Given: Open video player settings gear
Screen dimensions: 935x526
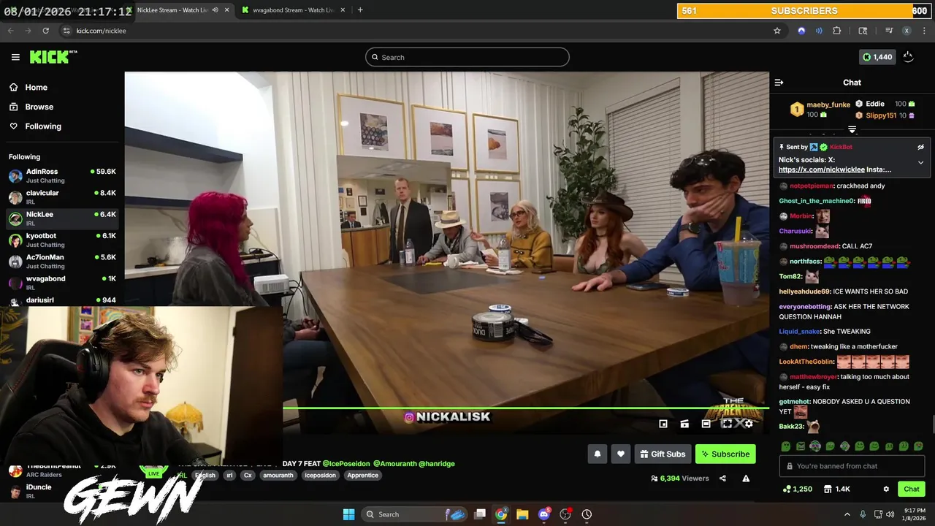Looking at the screenshot, I should click(x=748, y=424).
